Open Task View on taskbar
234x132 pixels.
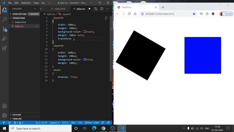point(85,128)
